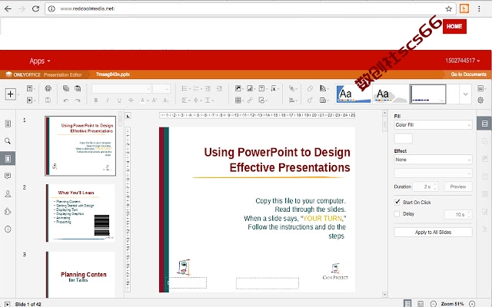
Task: Click the red HOME button
Action: [x=454, y=26]
